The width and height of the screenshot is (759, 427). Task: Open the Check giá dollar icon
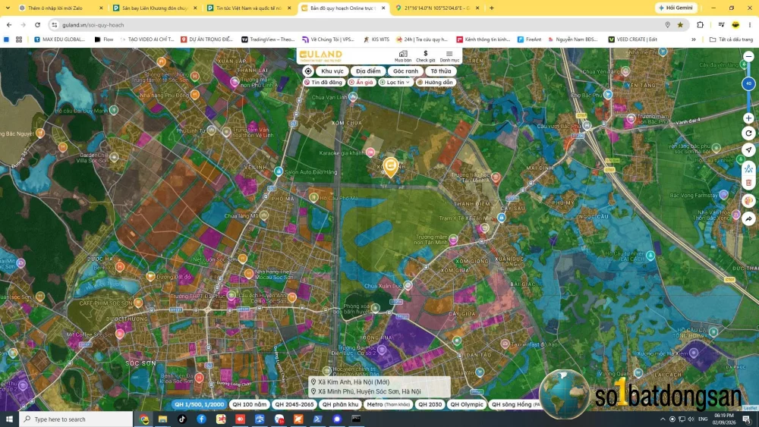tap(426, 56)
